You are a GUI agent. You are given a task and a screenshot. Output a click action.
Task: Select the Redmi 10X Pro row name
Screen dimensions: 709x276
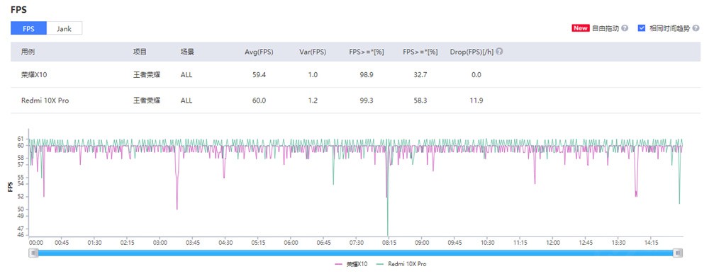pyautogui.click(x=45, y=100)
